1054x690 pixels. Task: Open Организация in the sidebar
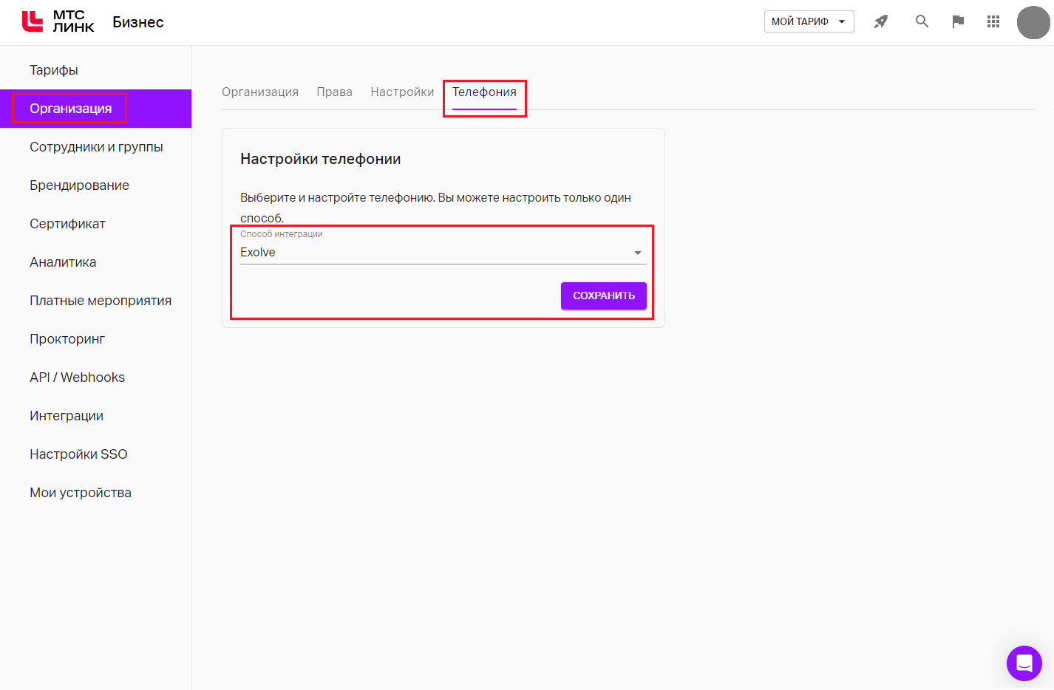pyautogui.click(x=96, y=109)
